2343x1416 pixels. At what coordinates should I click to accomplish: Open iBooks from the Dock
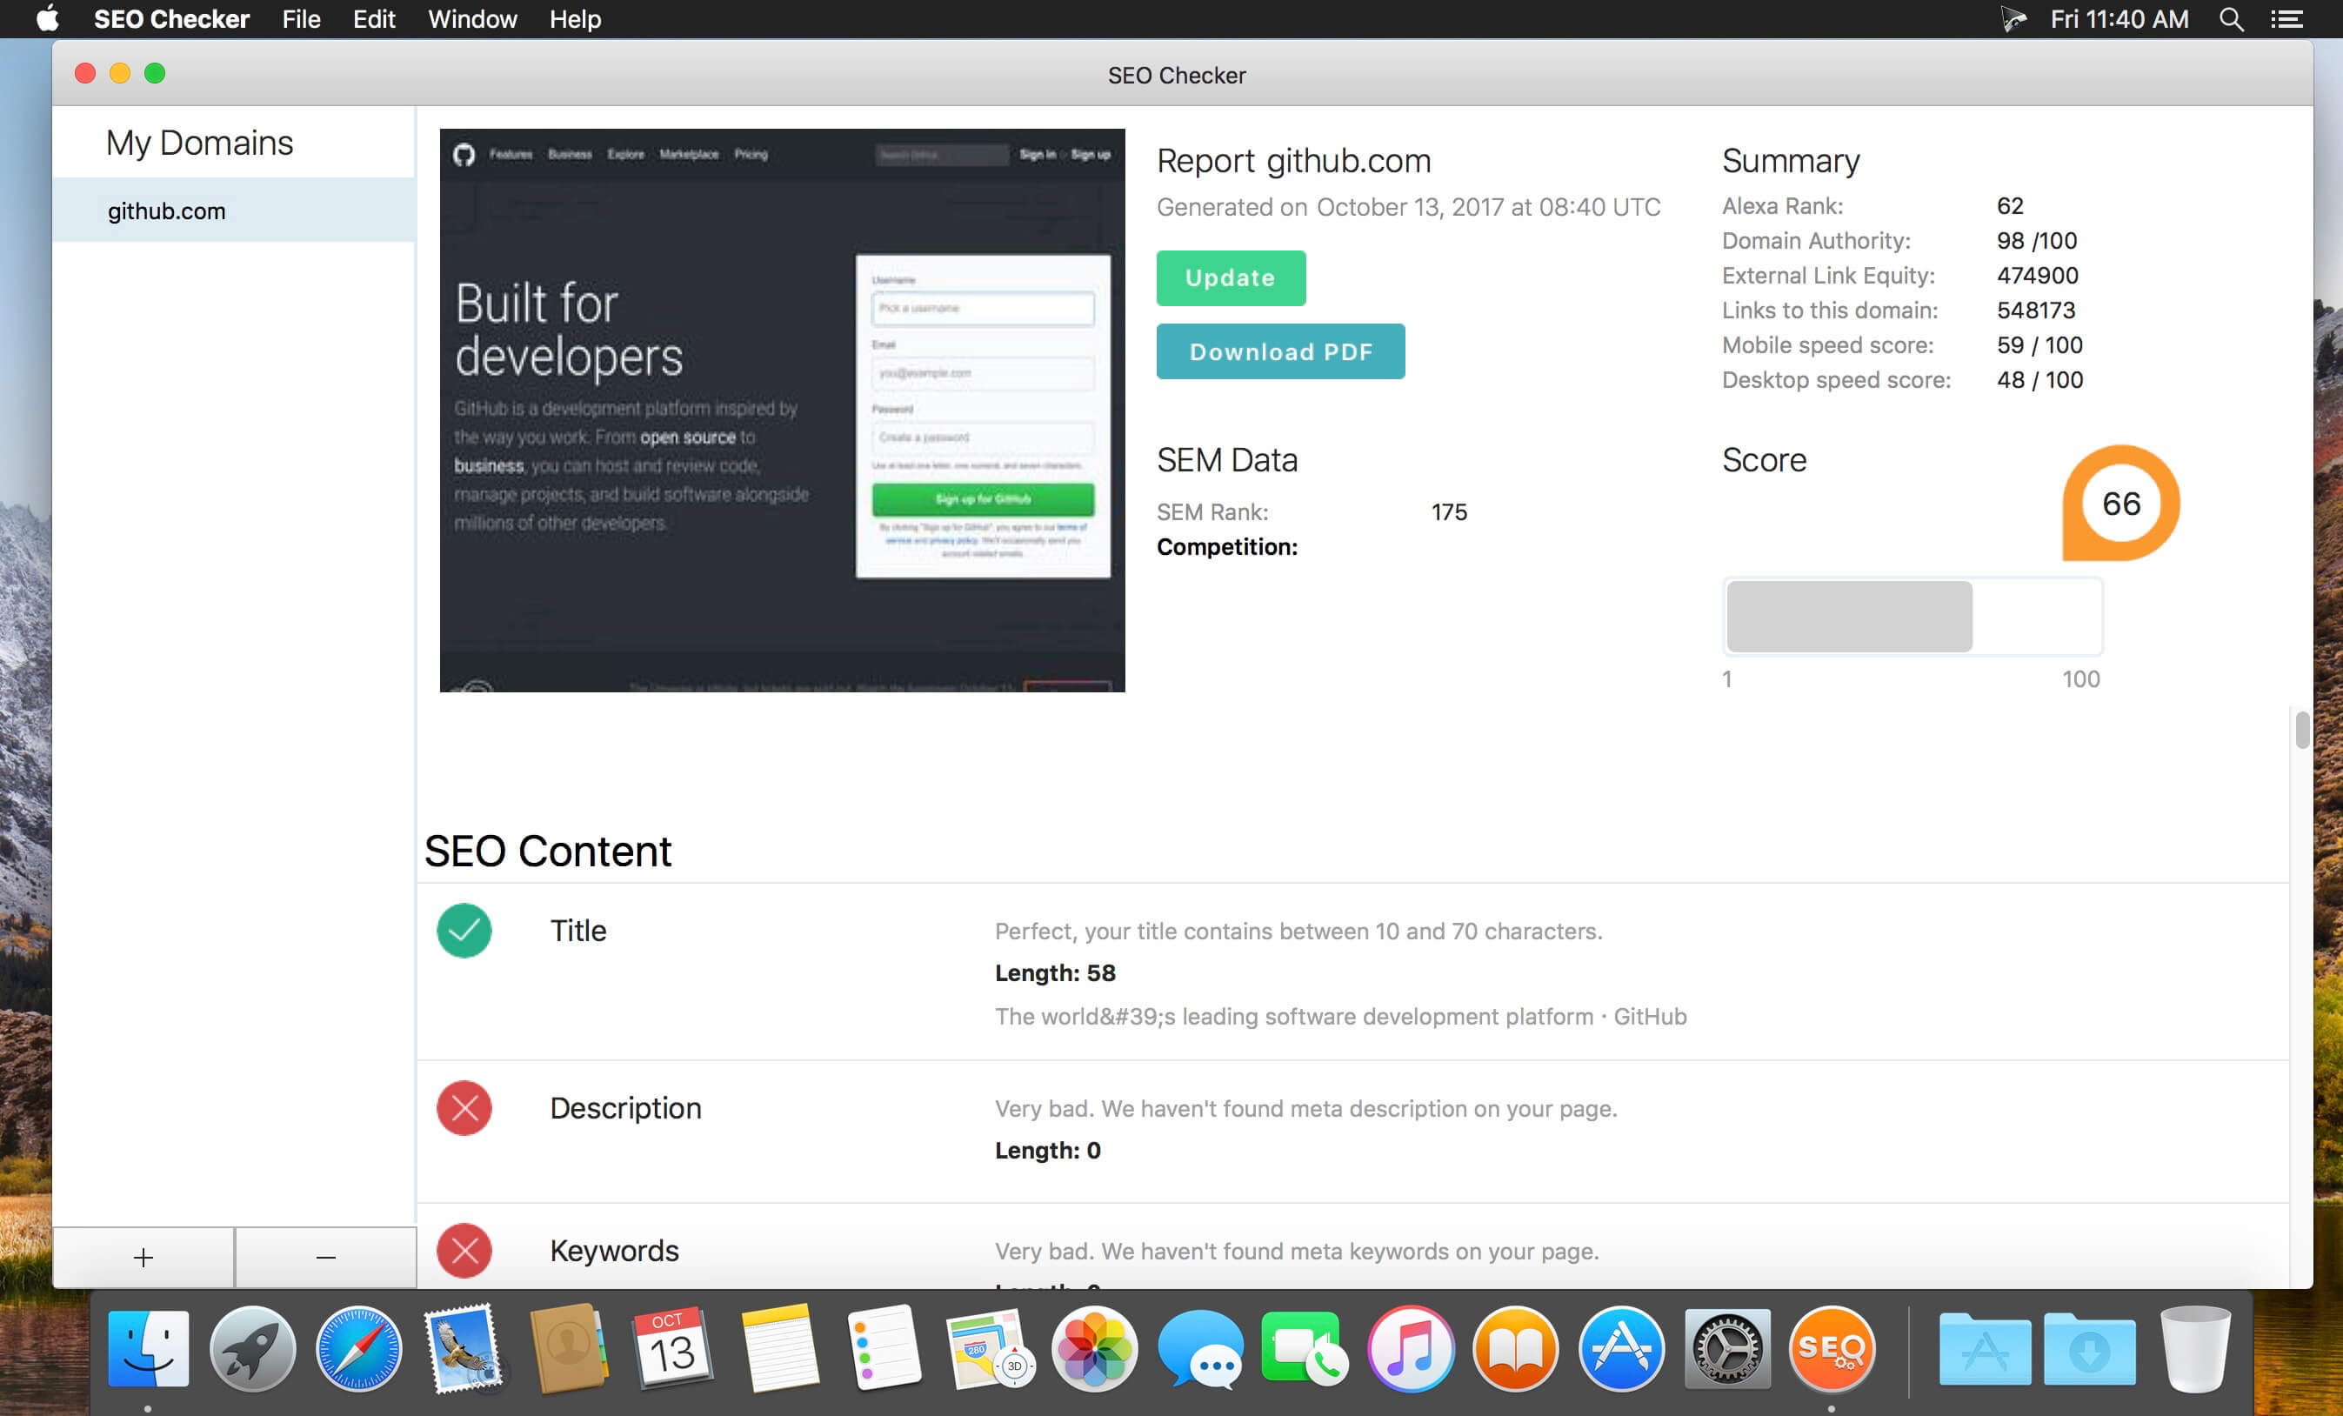(x=1516, y=1347)
